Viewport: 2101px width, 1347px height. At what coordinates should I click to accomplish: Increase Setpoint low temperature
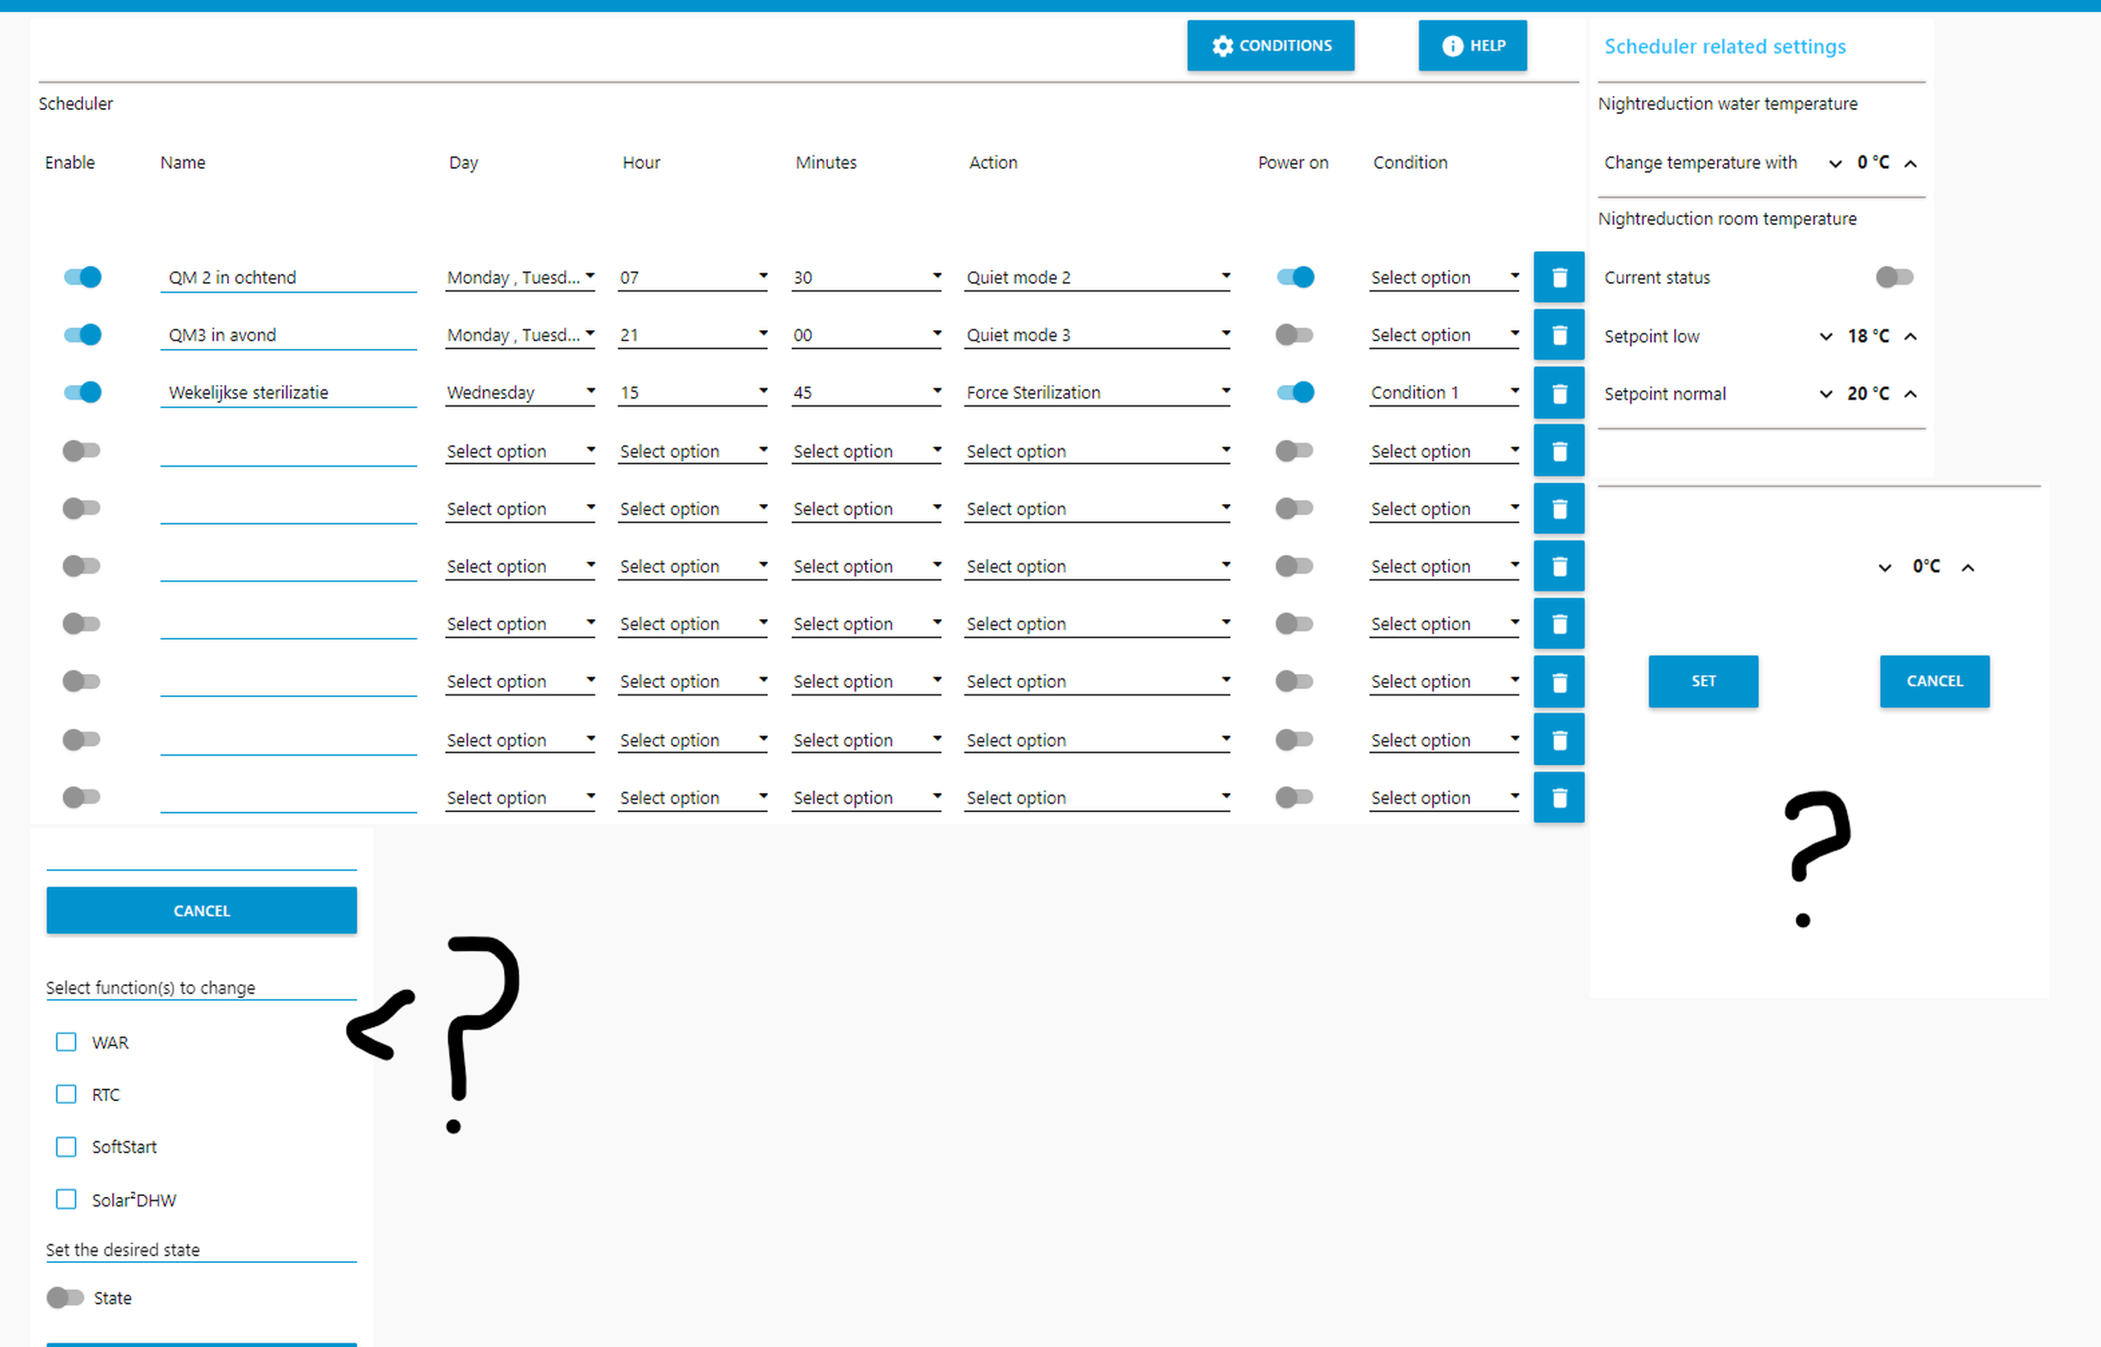coord(1911,337)
